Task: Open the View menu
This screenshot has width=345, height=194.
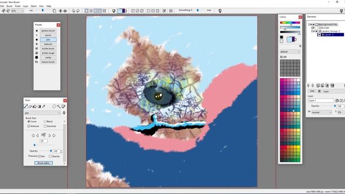Action: pyautogui.click(x=42, y=6)
